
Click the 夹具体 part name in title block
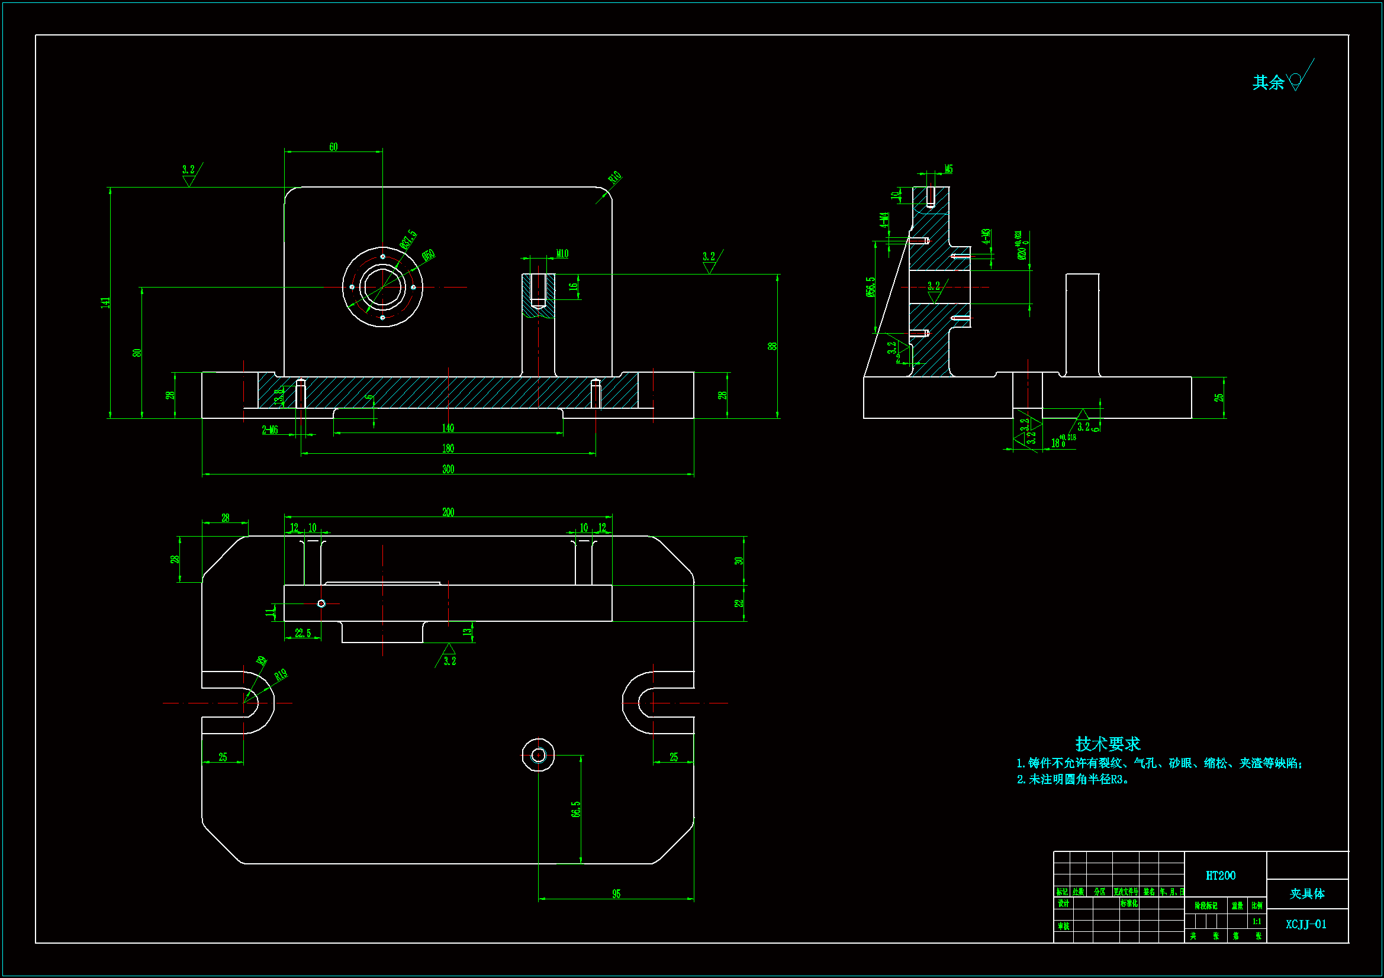[1307, 893]
